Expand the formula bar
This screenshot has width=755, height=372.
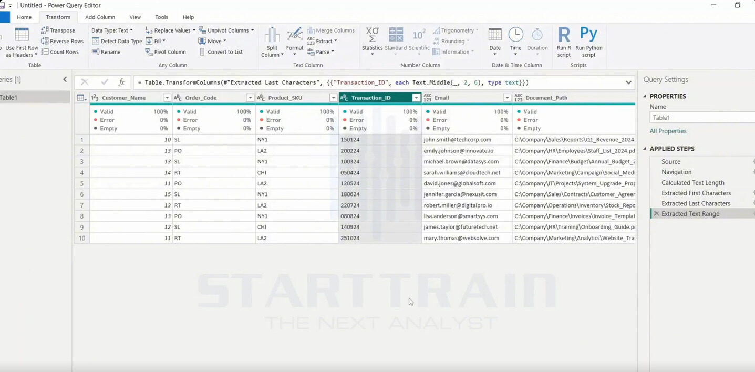628,82
